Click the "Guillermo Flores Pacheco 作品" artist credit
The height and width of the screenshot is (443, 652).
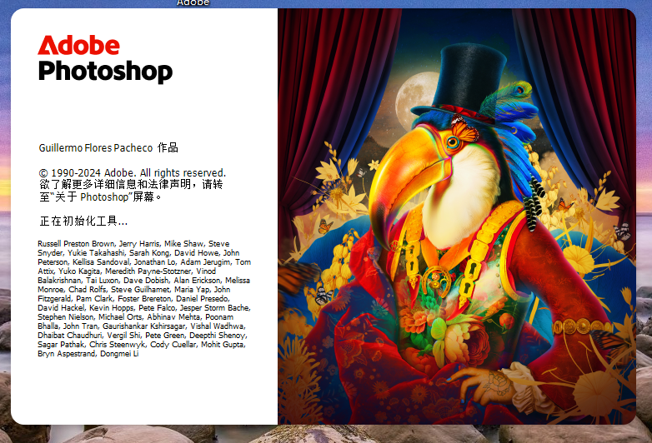click(x=108, y=147)
